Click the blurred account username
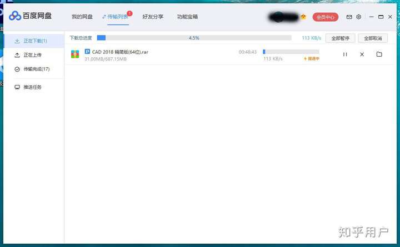This screenshot has height=247, width=400. pos(284,17)
